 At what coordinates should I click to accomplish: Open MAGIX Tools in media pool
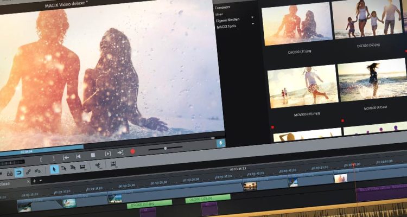pyautogui.click(x=226, y=27)
